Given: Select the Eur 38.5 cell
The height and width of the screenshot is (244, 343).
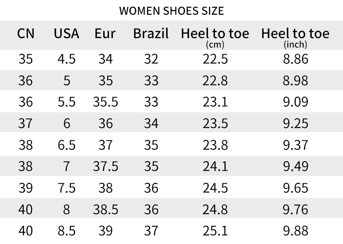Looking at the screenshot, I should 106,209.
